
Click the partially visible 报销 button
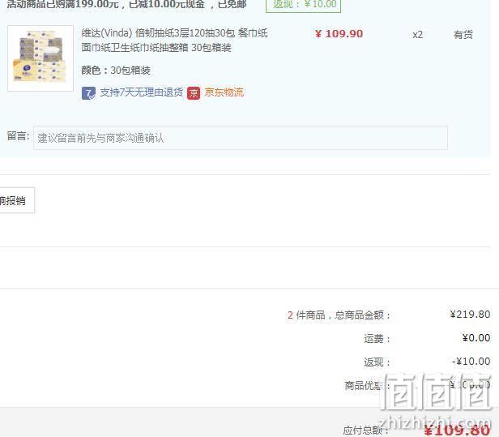tap(16, 200)
